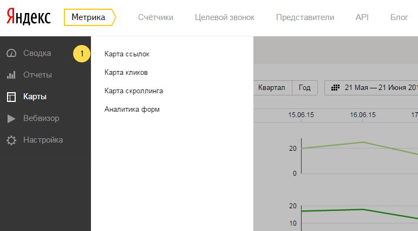Screen dimensions: 418x231
Task: Open the Представители section
Action: click(x=305, y=17)
